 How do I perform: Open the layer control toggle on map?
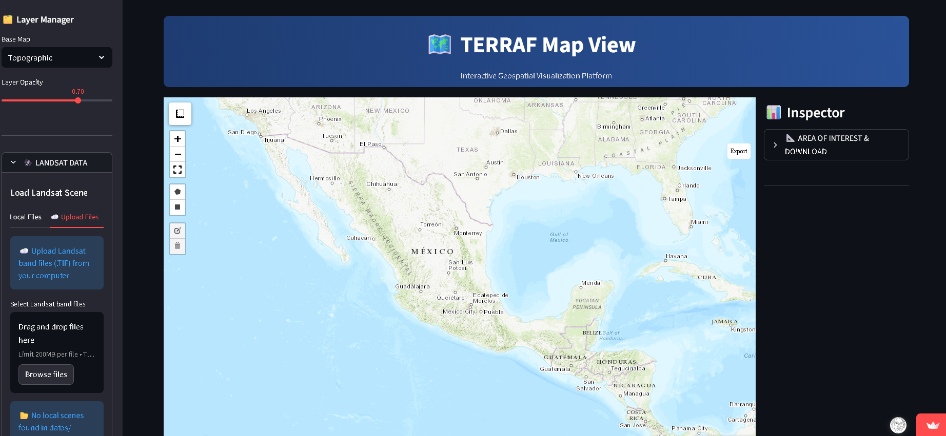[x=180, y=114]
